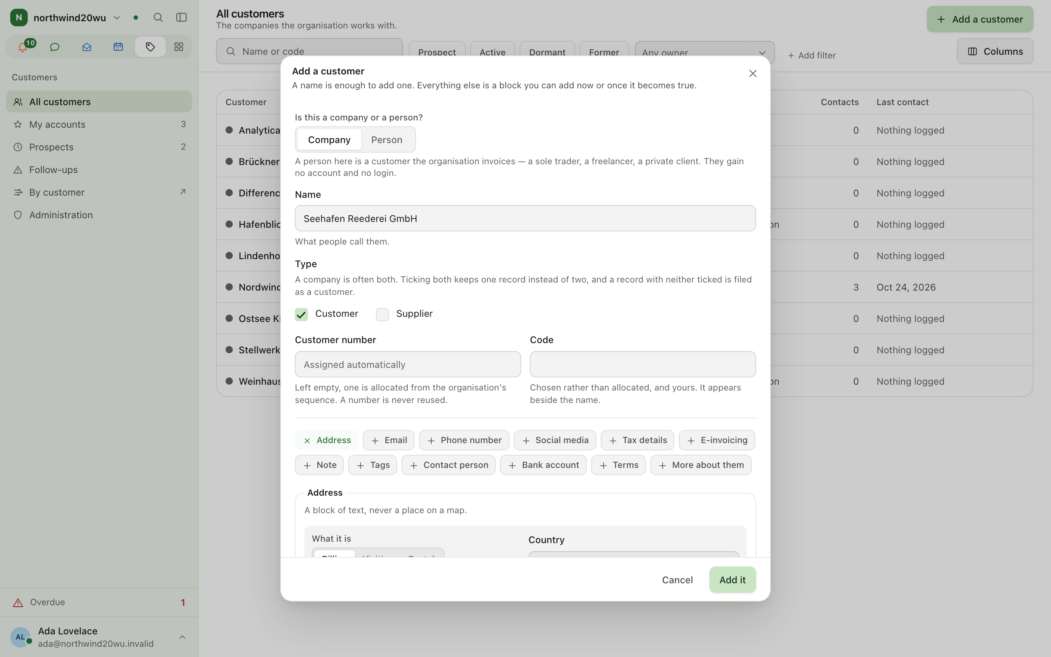Click the Name input field

point(525,219)
